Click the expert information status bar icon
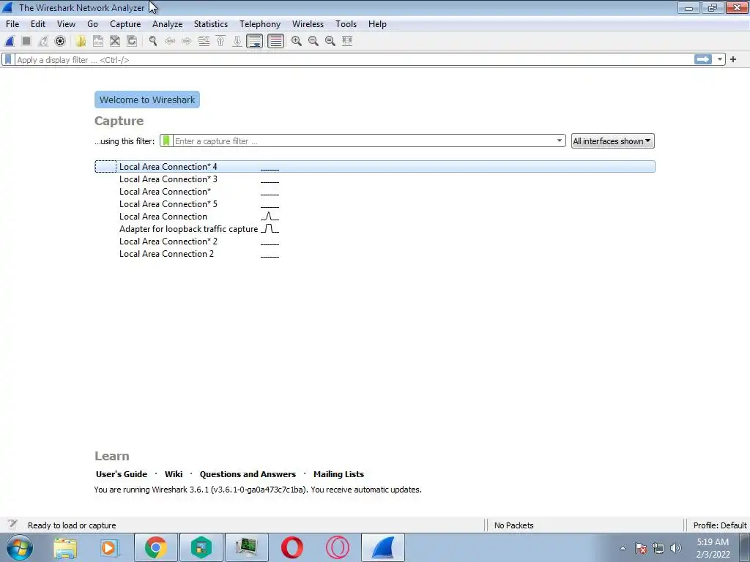The image size is (750, 562). (x=12, y=524)
